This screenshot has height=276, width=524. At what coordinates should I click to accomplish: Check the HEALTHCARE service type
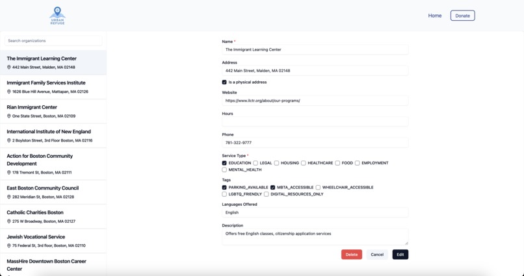pos(303,163)
